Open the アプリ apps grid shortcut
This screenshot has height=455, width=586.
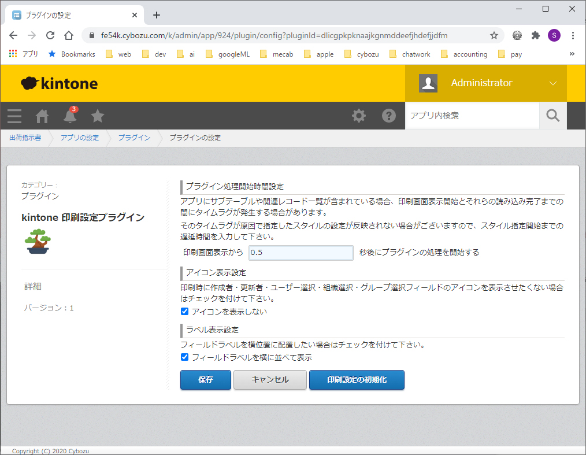23,54
